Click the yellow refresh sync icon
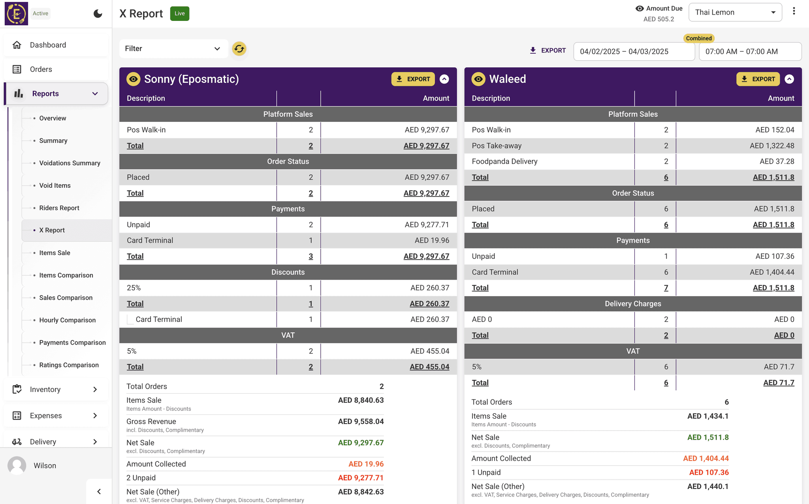The image size is (809, 504). pos(239,49)
